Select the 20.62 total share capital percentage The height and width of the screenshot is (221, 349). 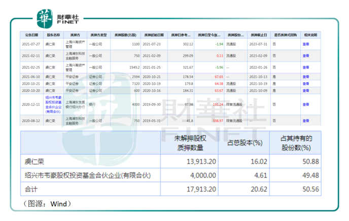[259, 189]
